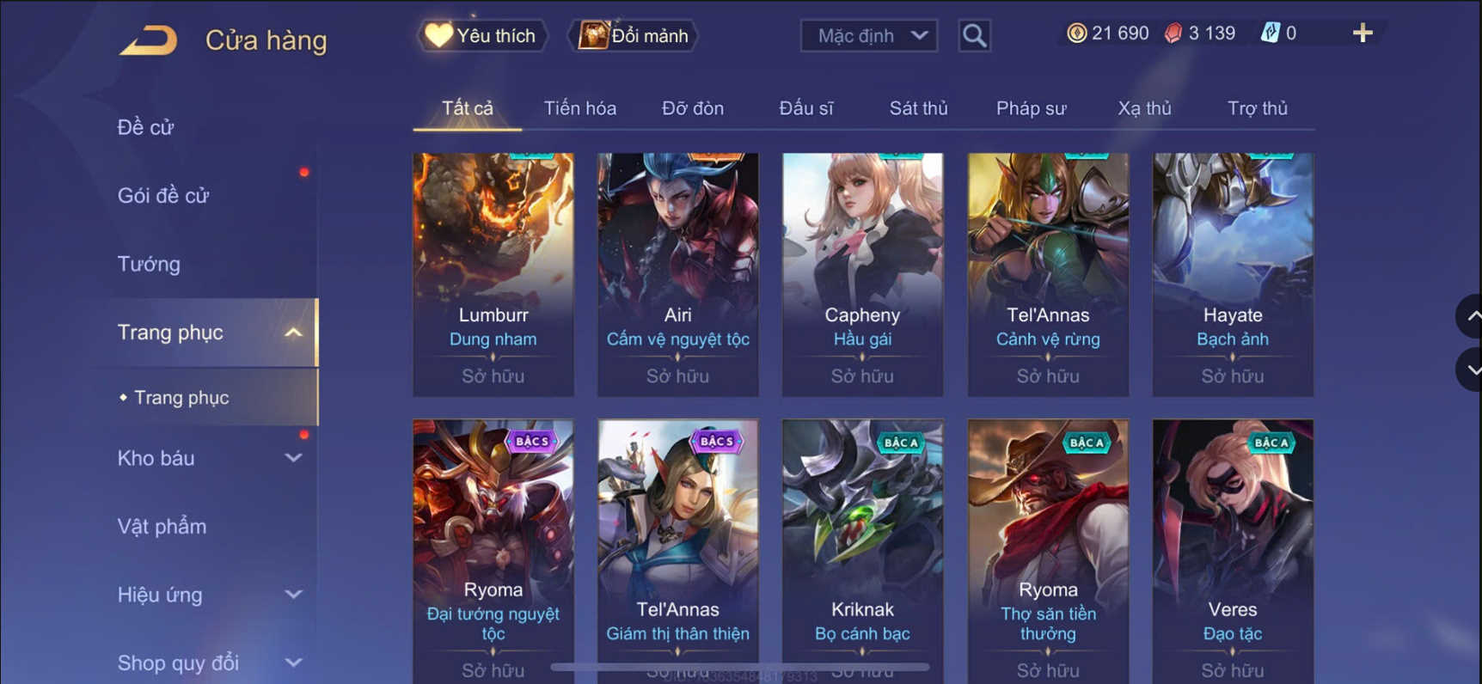Image resolution: width=1482 pixels, height=684 pixels.
Task: Collapse the Trang phục sidebar section
Action: tap(293, 333)
